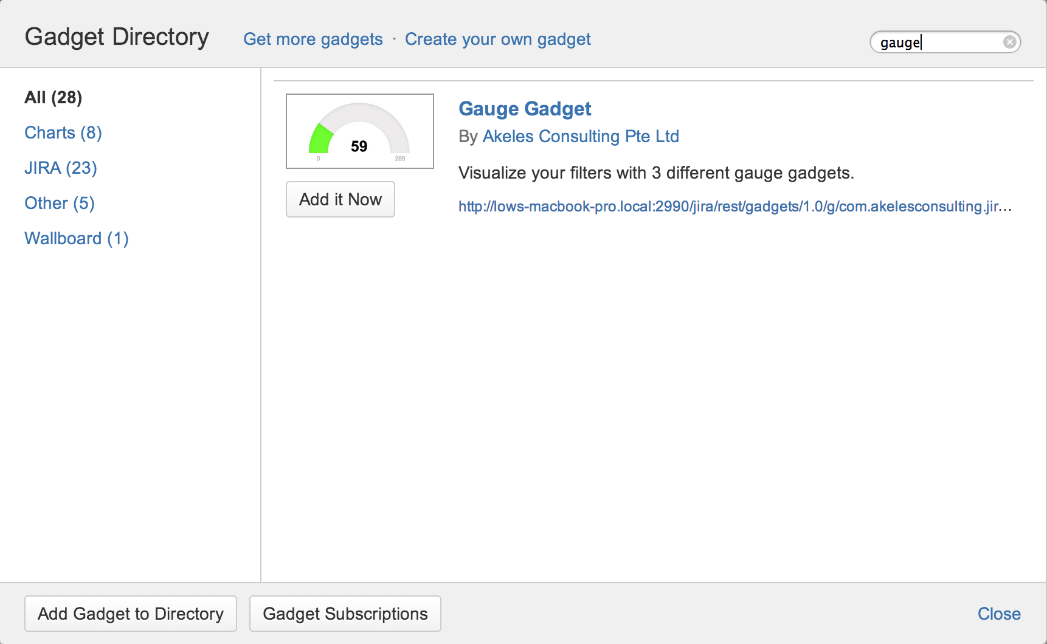Click the 'By' author label text

pos(468,137)
